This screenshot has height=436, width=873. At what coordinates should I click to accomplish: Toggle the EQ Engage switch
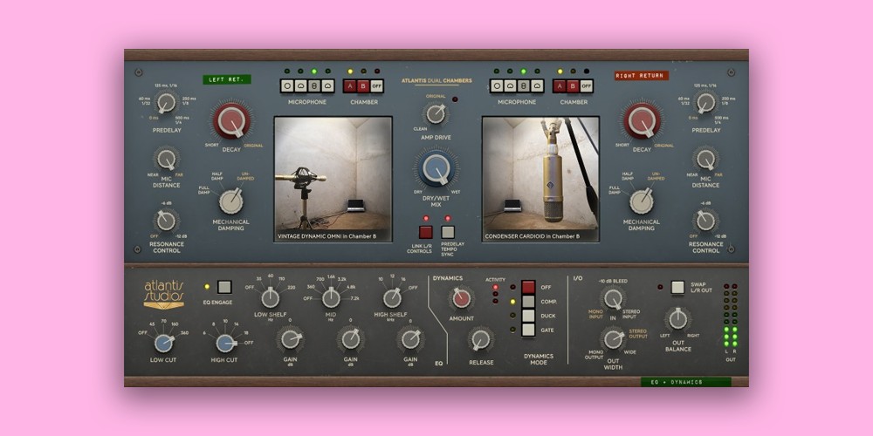(x=224, y=286)
